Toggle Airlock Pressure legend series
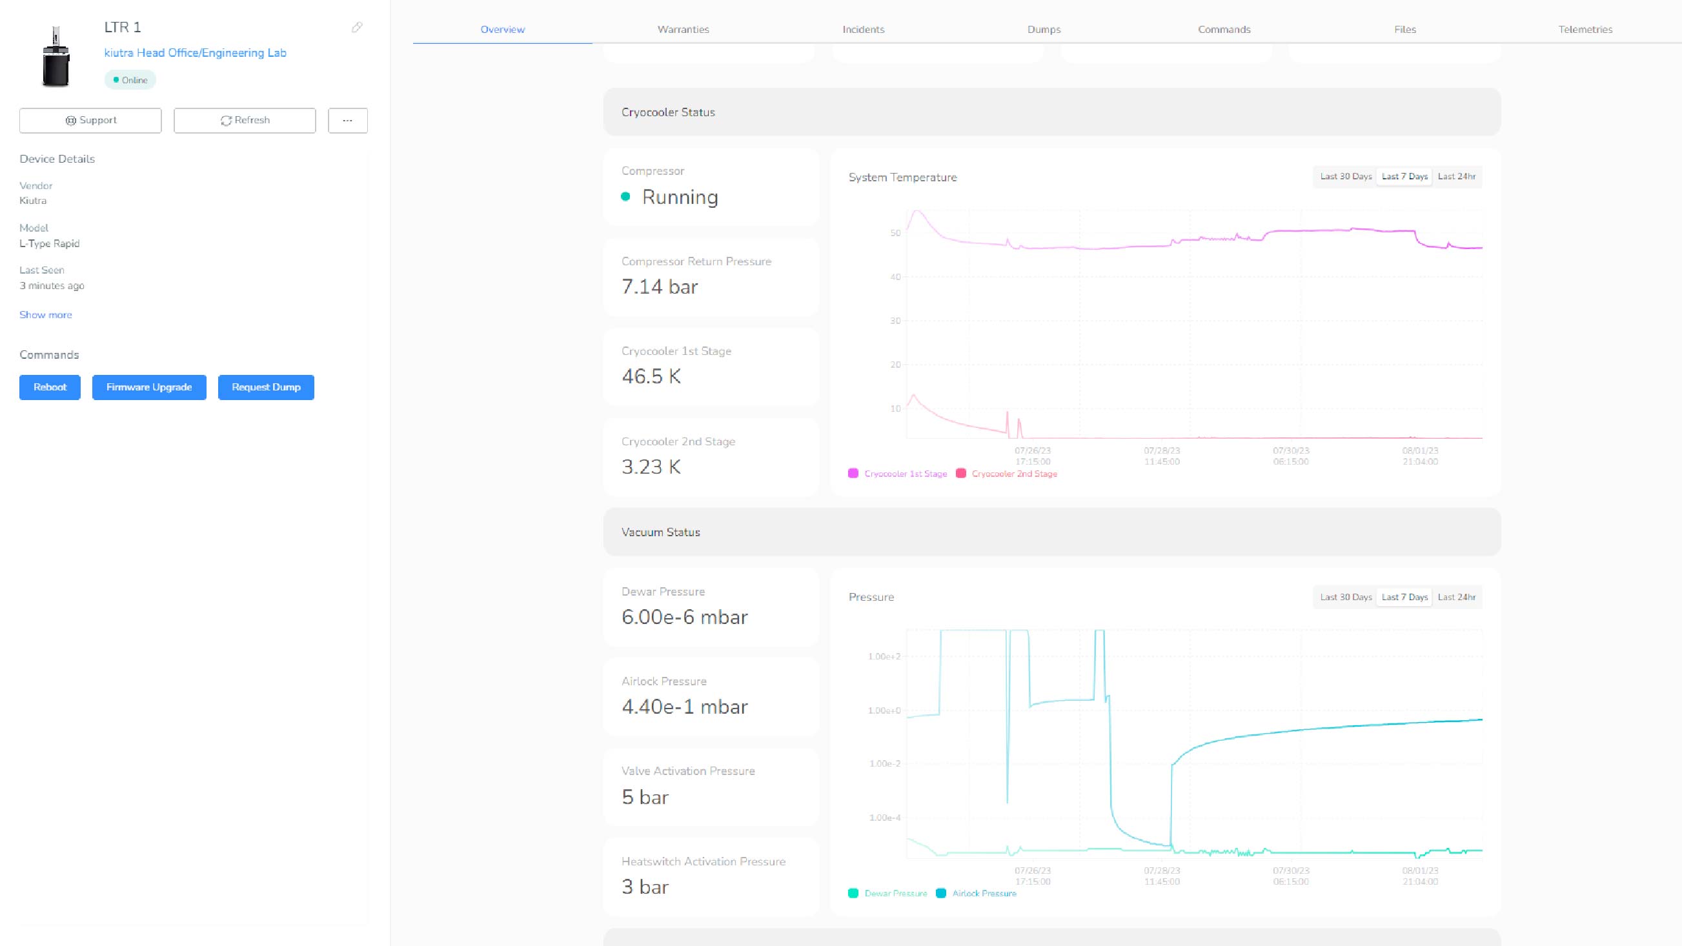The width and height of the screenshot is (1682, 946). (x=984, y=894)
